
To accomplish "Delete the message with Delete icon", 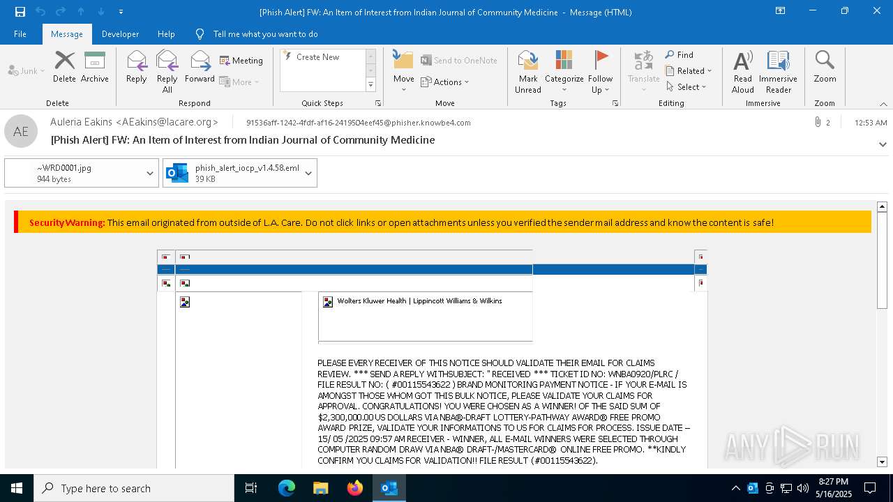I will (x=64, y=67).
